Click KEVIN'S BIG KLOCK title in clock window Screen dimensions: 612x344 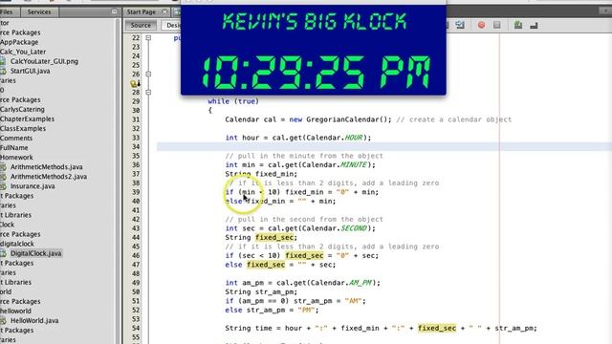pos(315,21)
